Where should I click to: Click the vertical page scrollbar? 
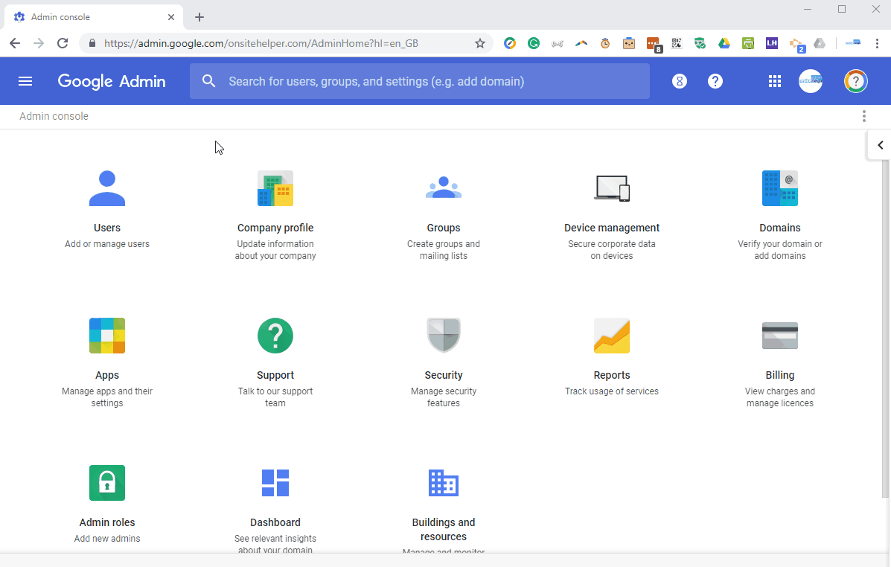(x=885, y=330)
